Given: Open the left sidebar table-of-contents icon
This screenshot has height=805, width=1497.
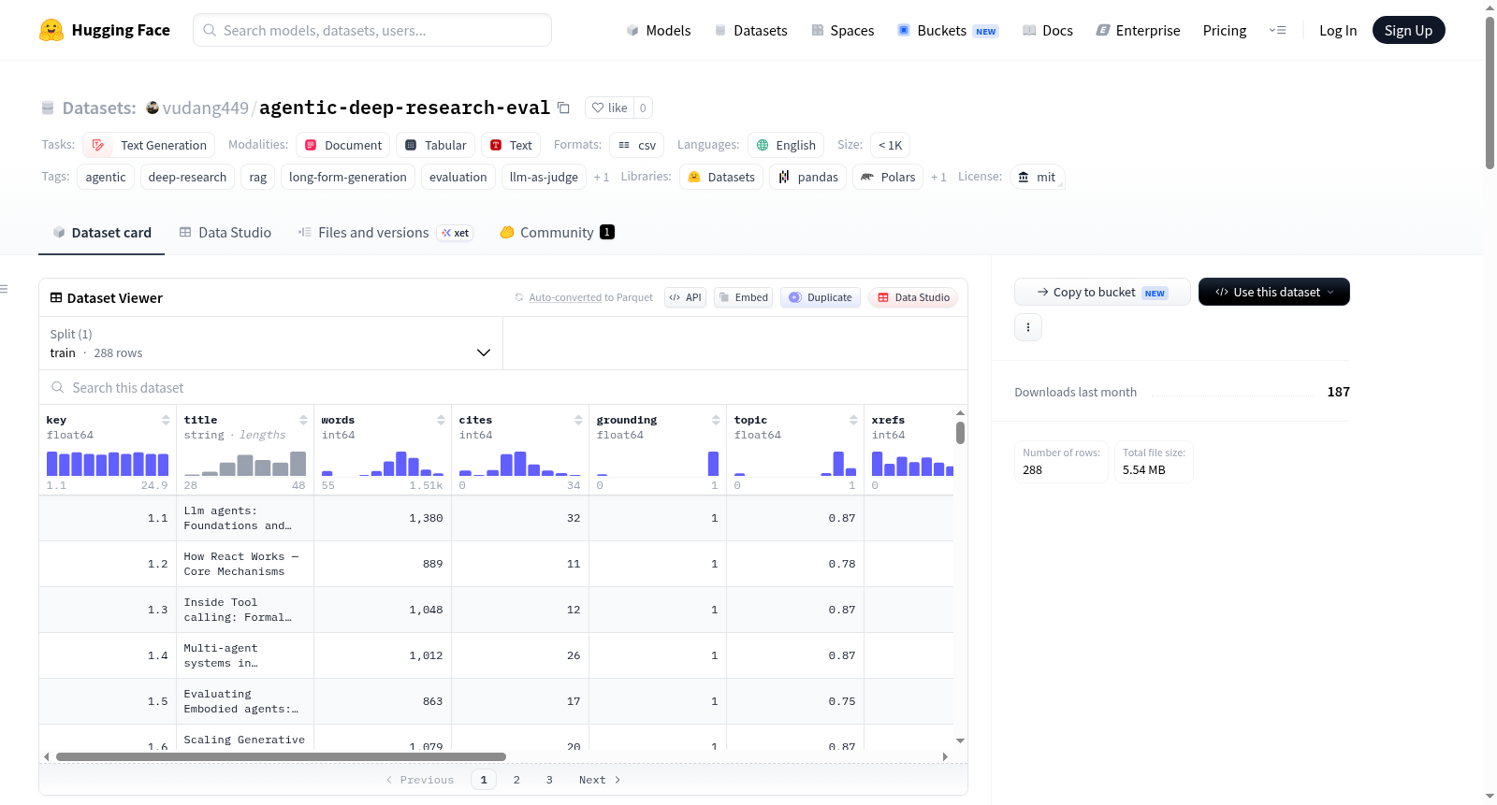Looking at the screenshot, I should (4, 289).
